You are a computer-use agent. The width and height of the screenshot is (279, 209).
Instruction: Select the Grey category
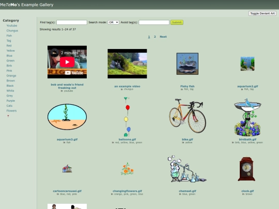coord(10,95)
